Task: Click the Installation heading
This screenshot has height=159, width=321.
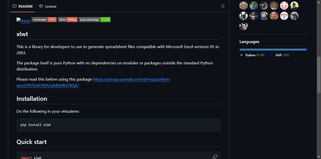Action: [x=32, y=99]
